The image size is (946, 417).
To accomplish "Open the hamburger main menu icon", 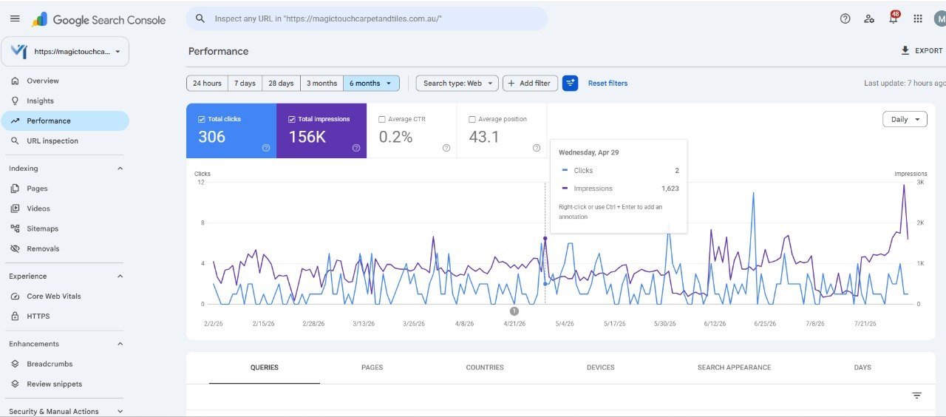I will click(x=15, y=19).
